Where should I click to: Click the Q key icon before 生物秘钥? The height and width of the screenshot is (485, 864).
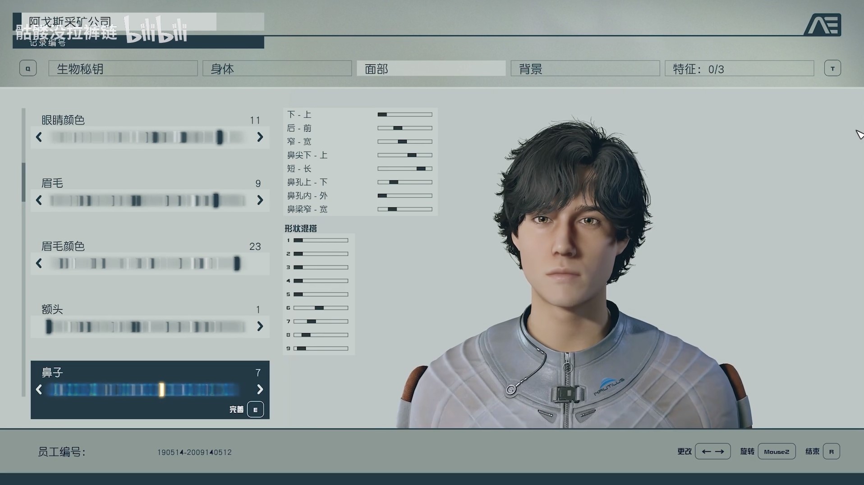click(x=28, y=69)
